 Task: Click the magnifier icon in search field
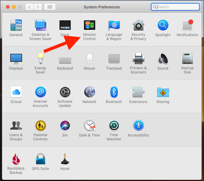[x=154, y=7]
